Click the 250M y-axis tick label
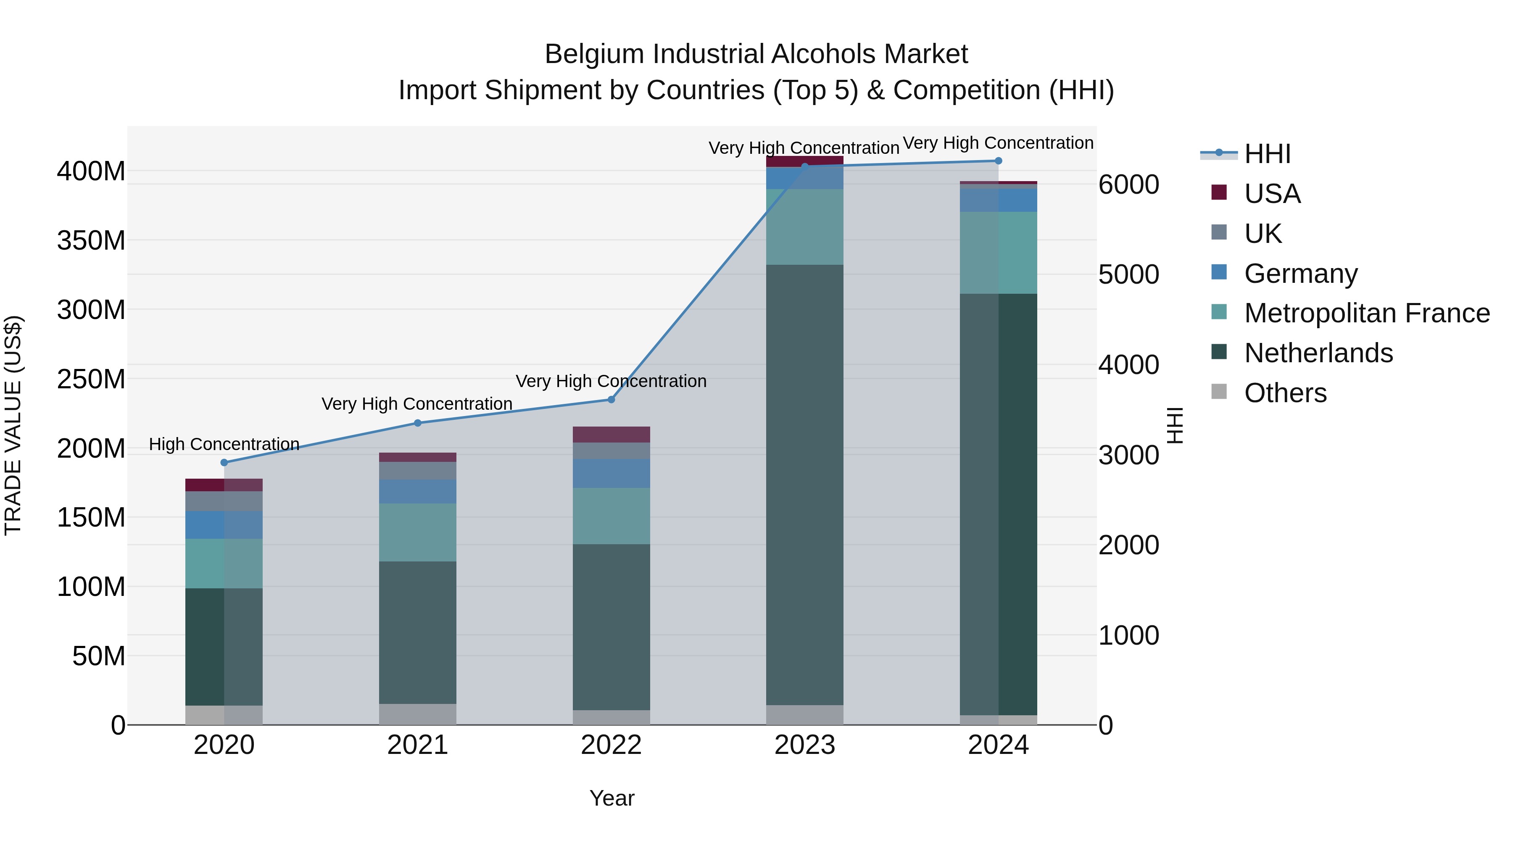 click(x=91, y=379)
